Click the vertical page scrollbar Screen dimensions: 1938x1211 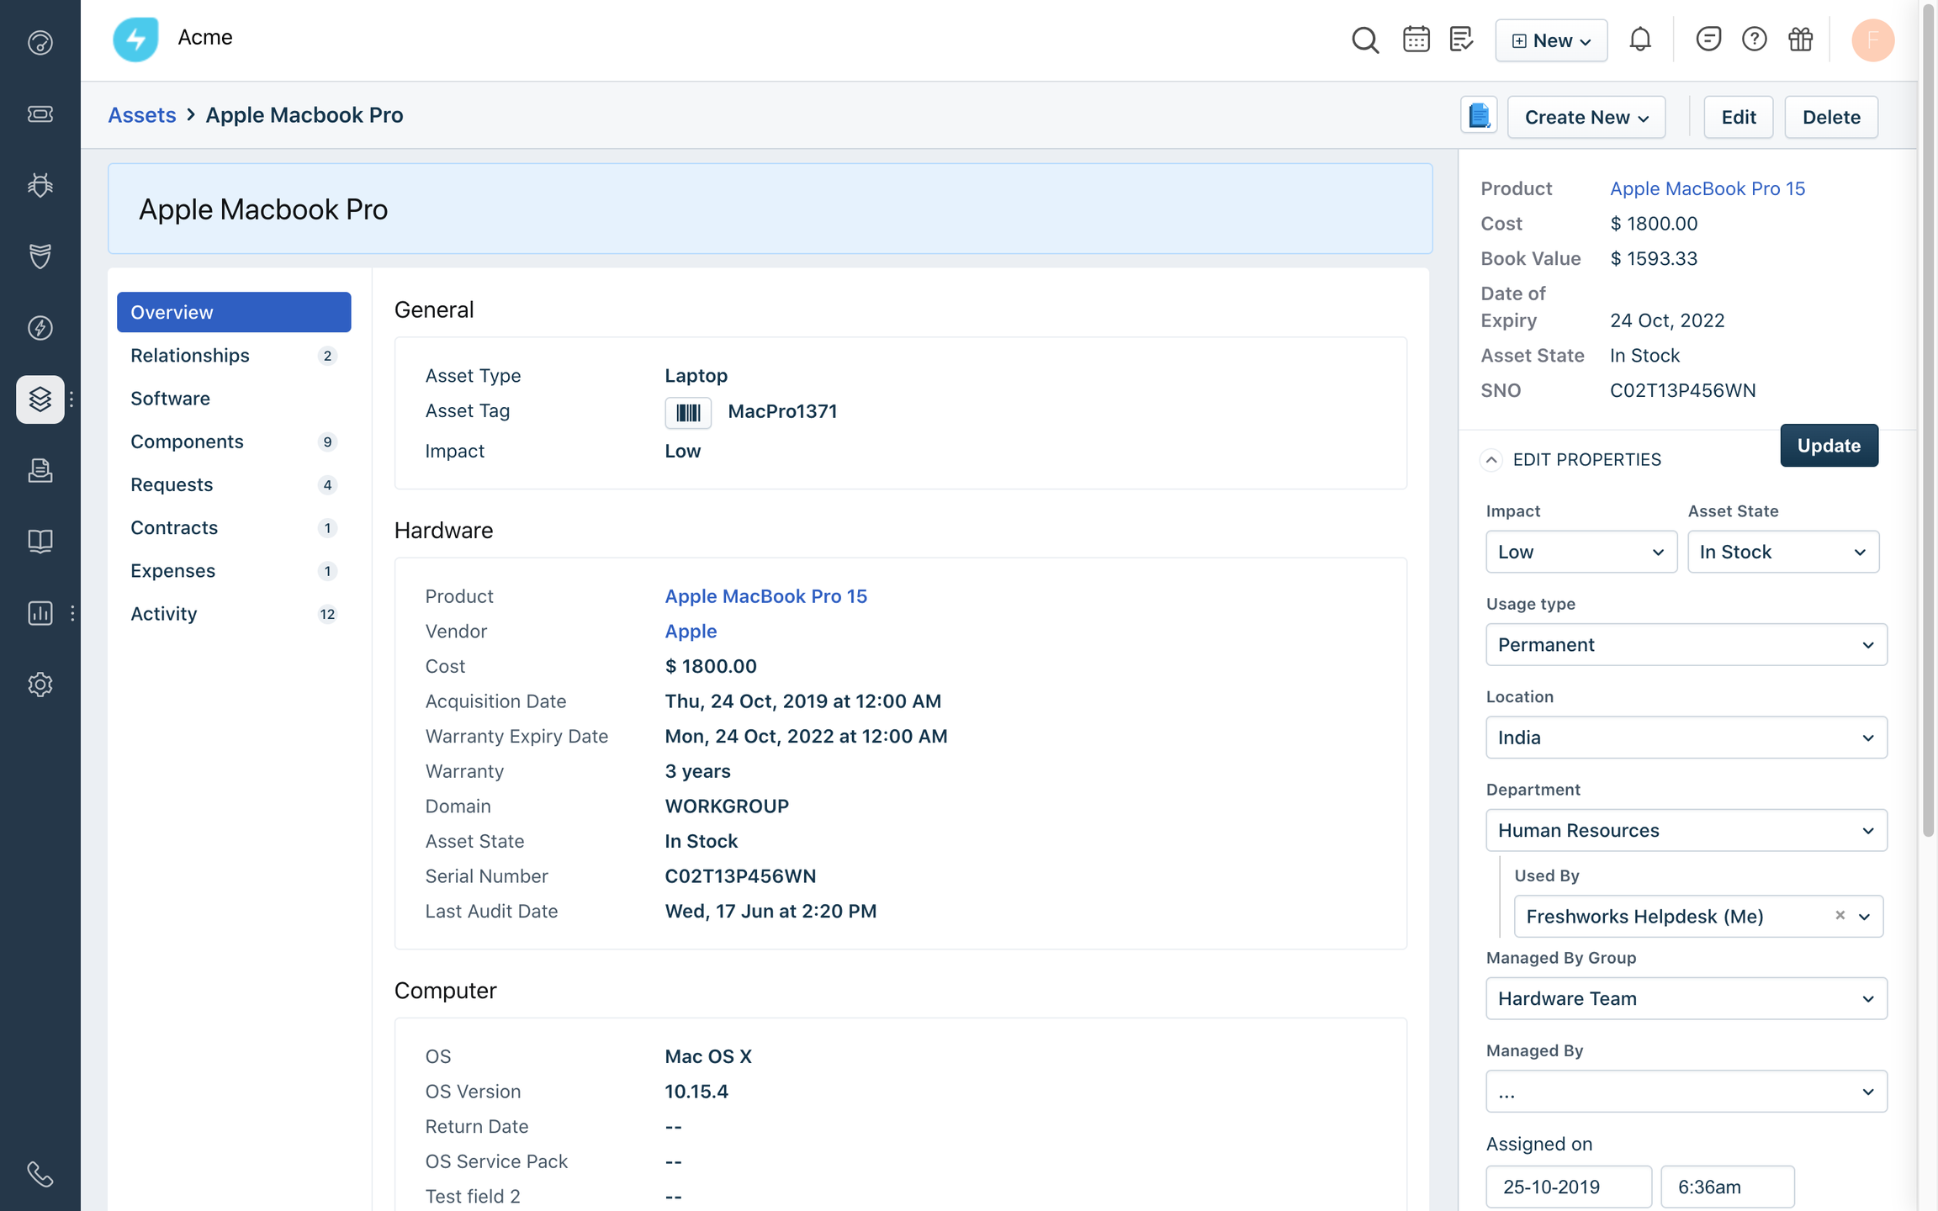coord(1928,420)
